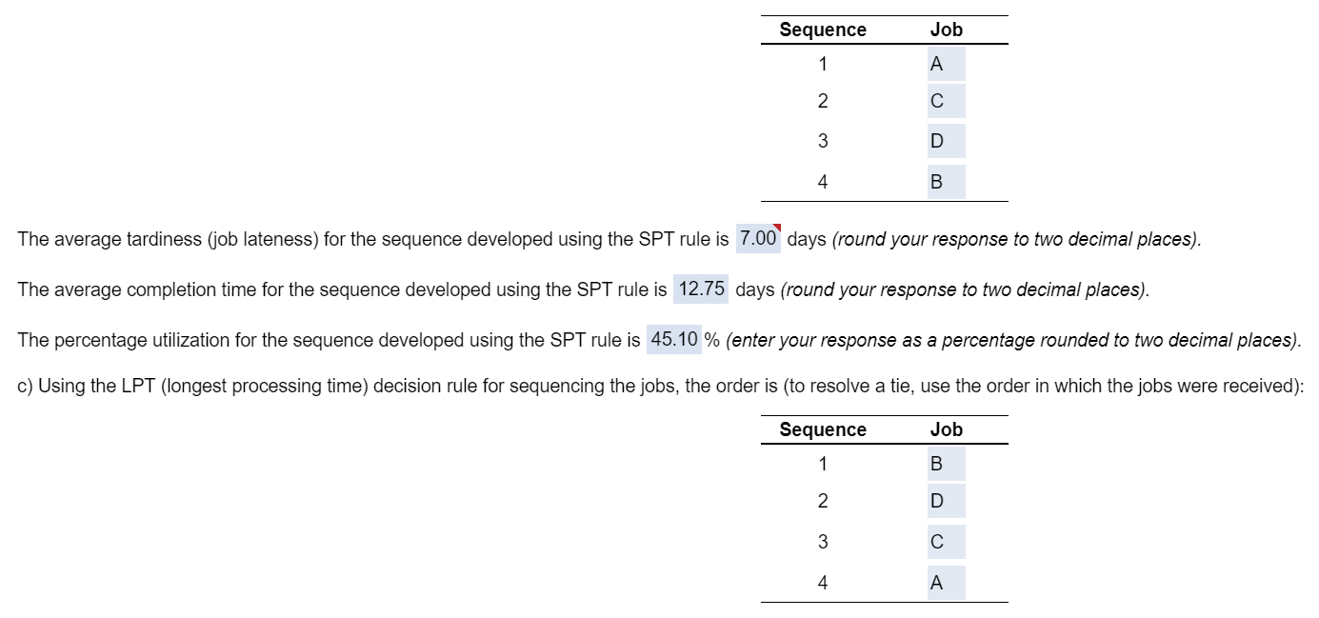This screenshot has width=1319, height=618.
Task: Click the Sequence header of the LPT table
Action: [823, 429]
